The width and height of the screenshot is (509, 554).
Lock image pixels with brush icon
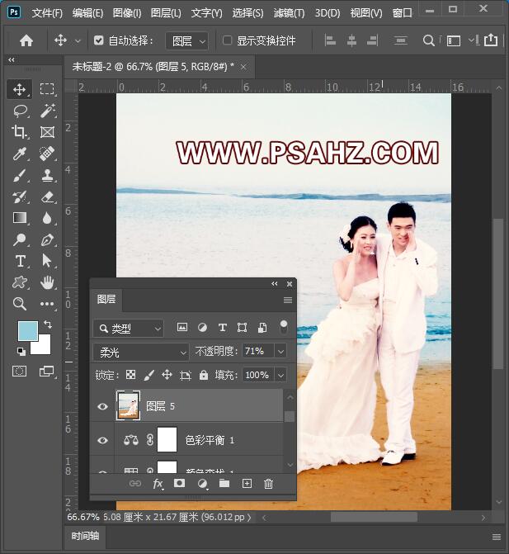point(149,375)
